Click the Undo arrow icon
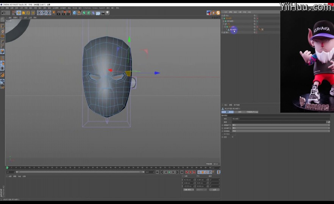 [3, 13]
